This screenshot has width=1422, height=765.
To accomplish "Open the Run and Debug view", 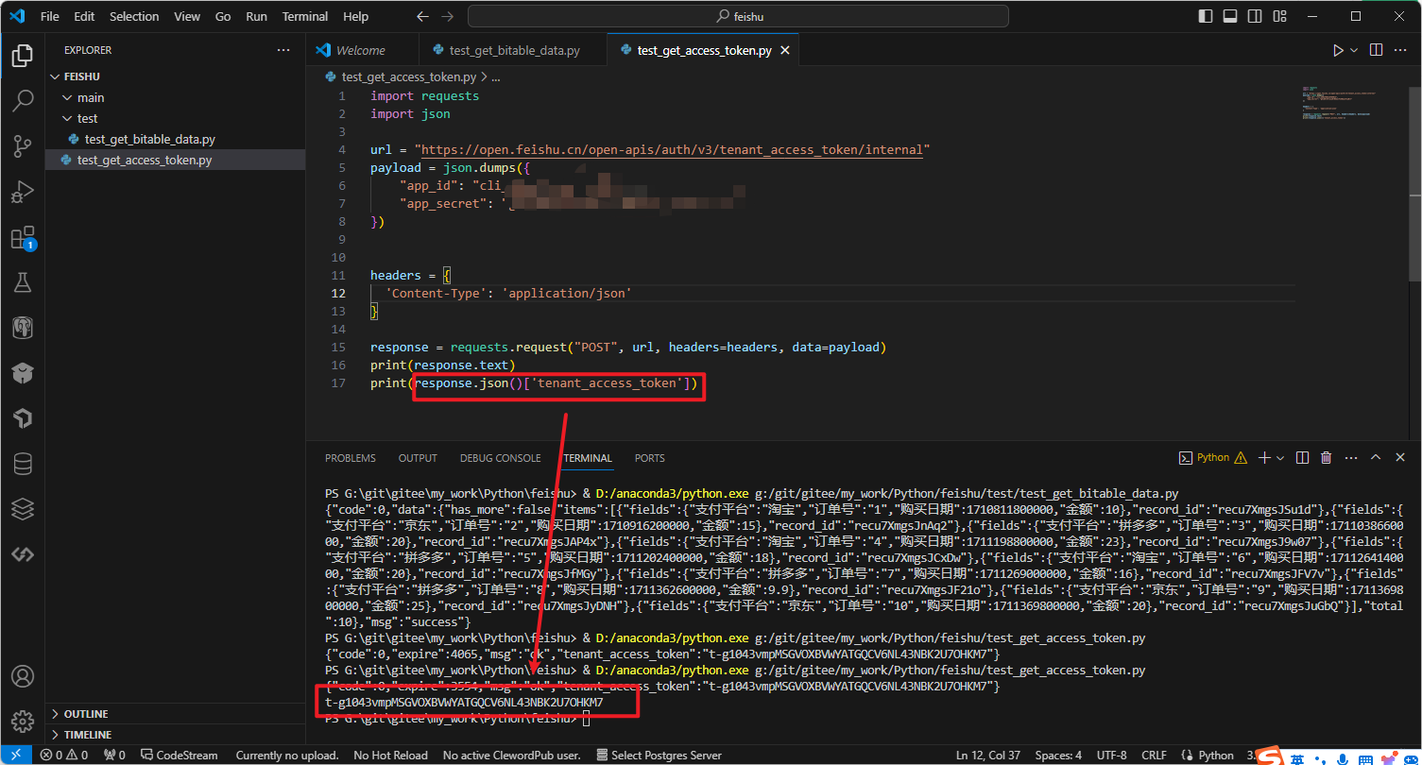I will (23, 192).
